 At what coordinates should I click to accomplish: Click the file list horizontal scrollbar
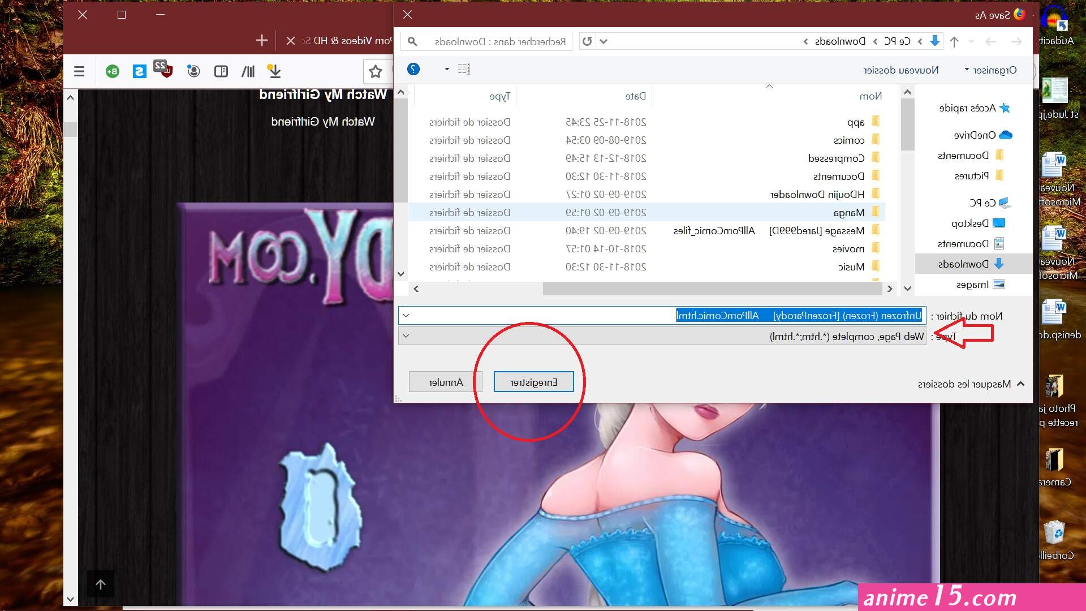(712, 289)
